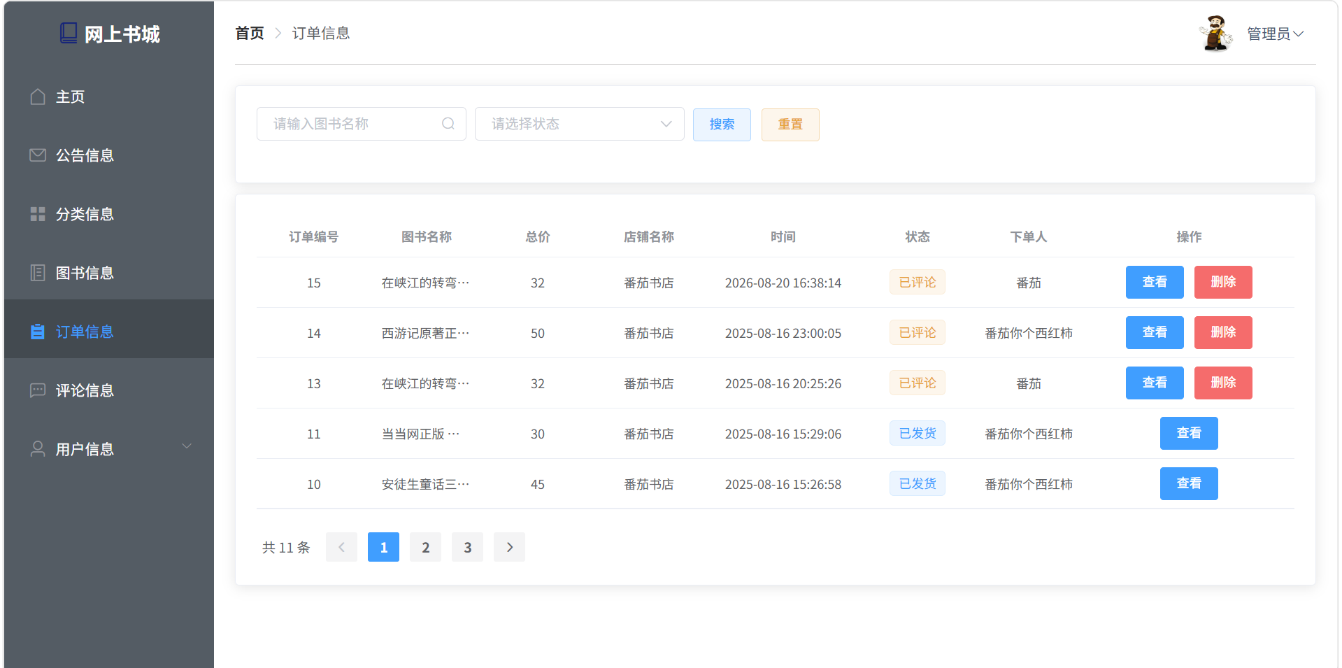The width and height of the screenshot is (1342, 668).
Task: Click the 已评论 tag of order 15
Action: coord(917,282)
